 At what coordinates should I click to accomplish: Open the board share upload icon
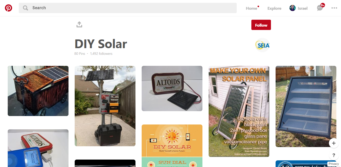tap(79, 25)
